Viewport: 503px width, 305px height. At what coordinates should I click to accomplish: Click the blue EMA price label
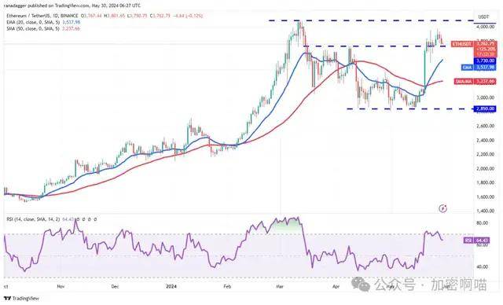(479, 68)
